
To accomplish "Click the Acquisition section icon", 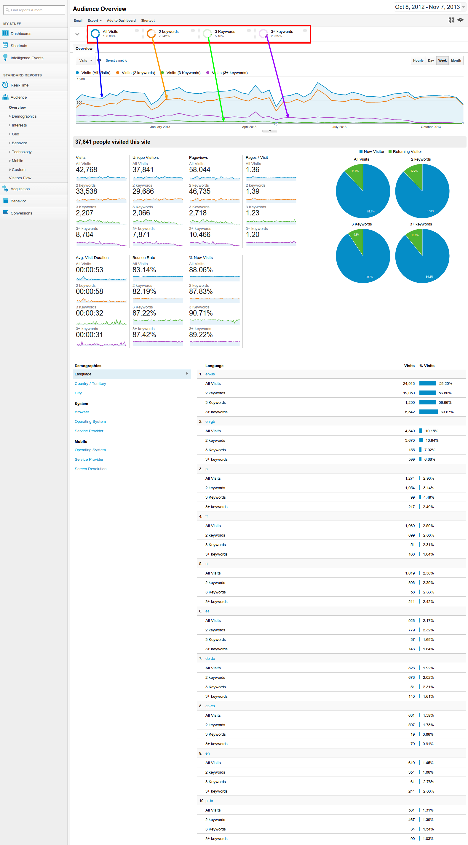I will [5, 189].
